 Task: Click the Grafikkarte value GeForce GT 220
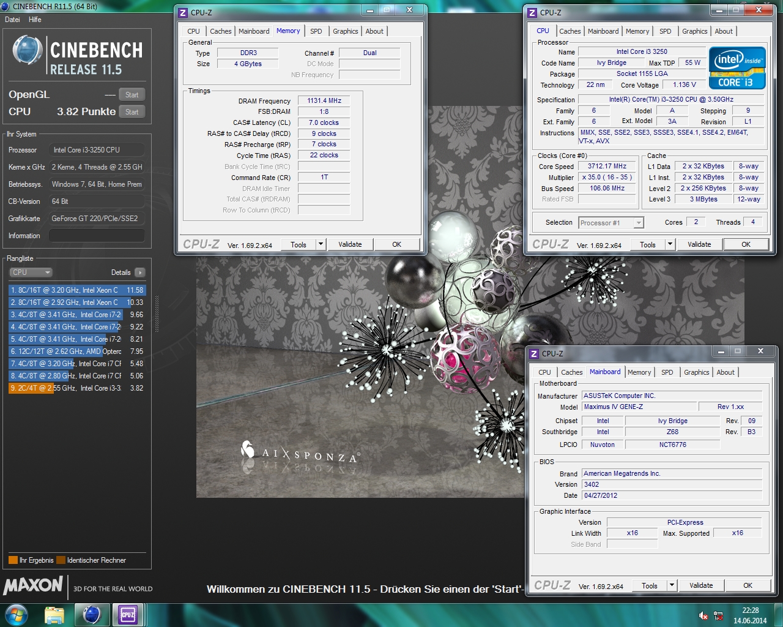coord(97,219)
